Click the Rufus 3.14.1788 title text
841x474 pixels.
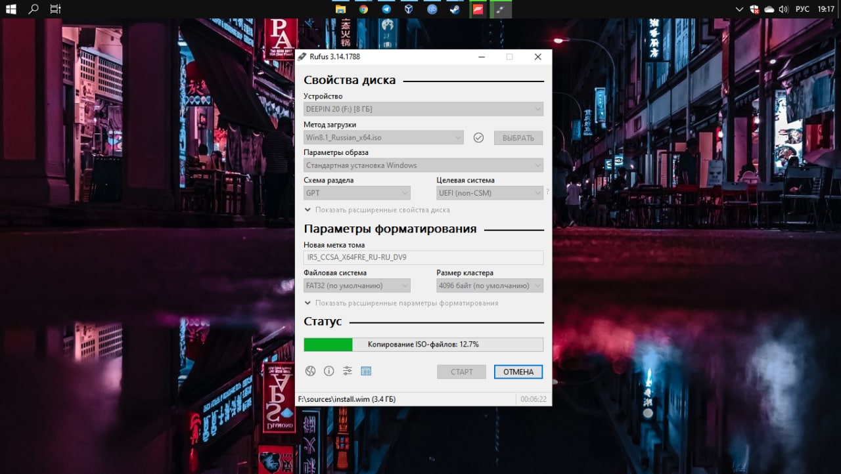pos(335,57)
